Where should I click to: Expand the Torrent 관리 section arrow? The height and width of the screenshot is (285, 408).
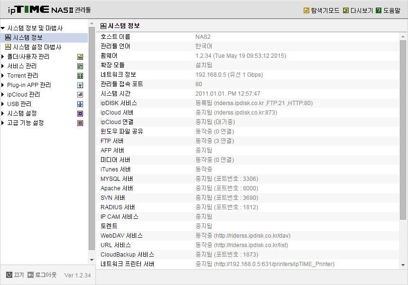[2, 76]
